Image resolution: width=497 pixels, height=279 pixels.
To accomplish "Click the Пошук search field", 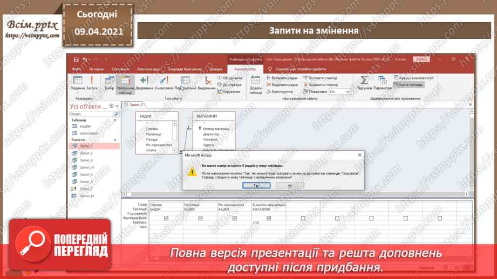I will coord(91,114).
